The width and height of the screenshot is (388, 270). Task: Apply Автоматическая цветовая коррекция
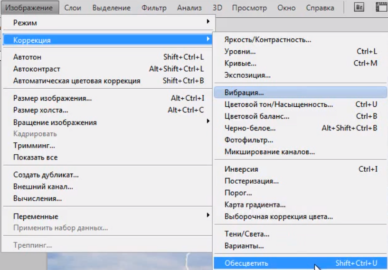[108, 81]
